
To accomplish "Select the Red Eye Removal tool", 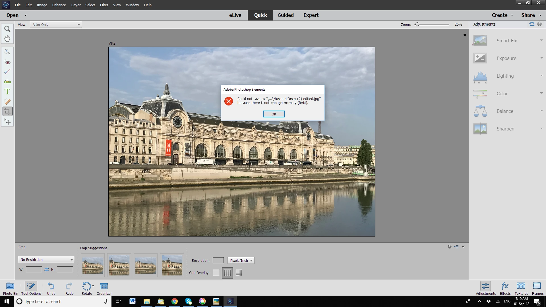I will click(x=7, y=62).
